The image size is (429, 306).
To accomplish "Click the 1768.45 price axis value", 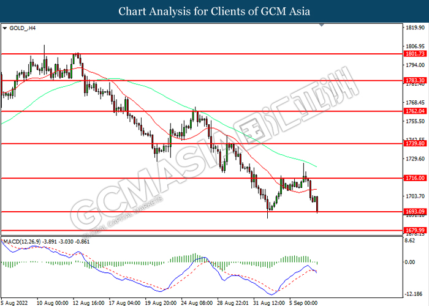I will [416, 102].
